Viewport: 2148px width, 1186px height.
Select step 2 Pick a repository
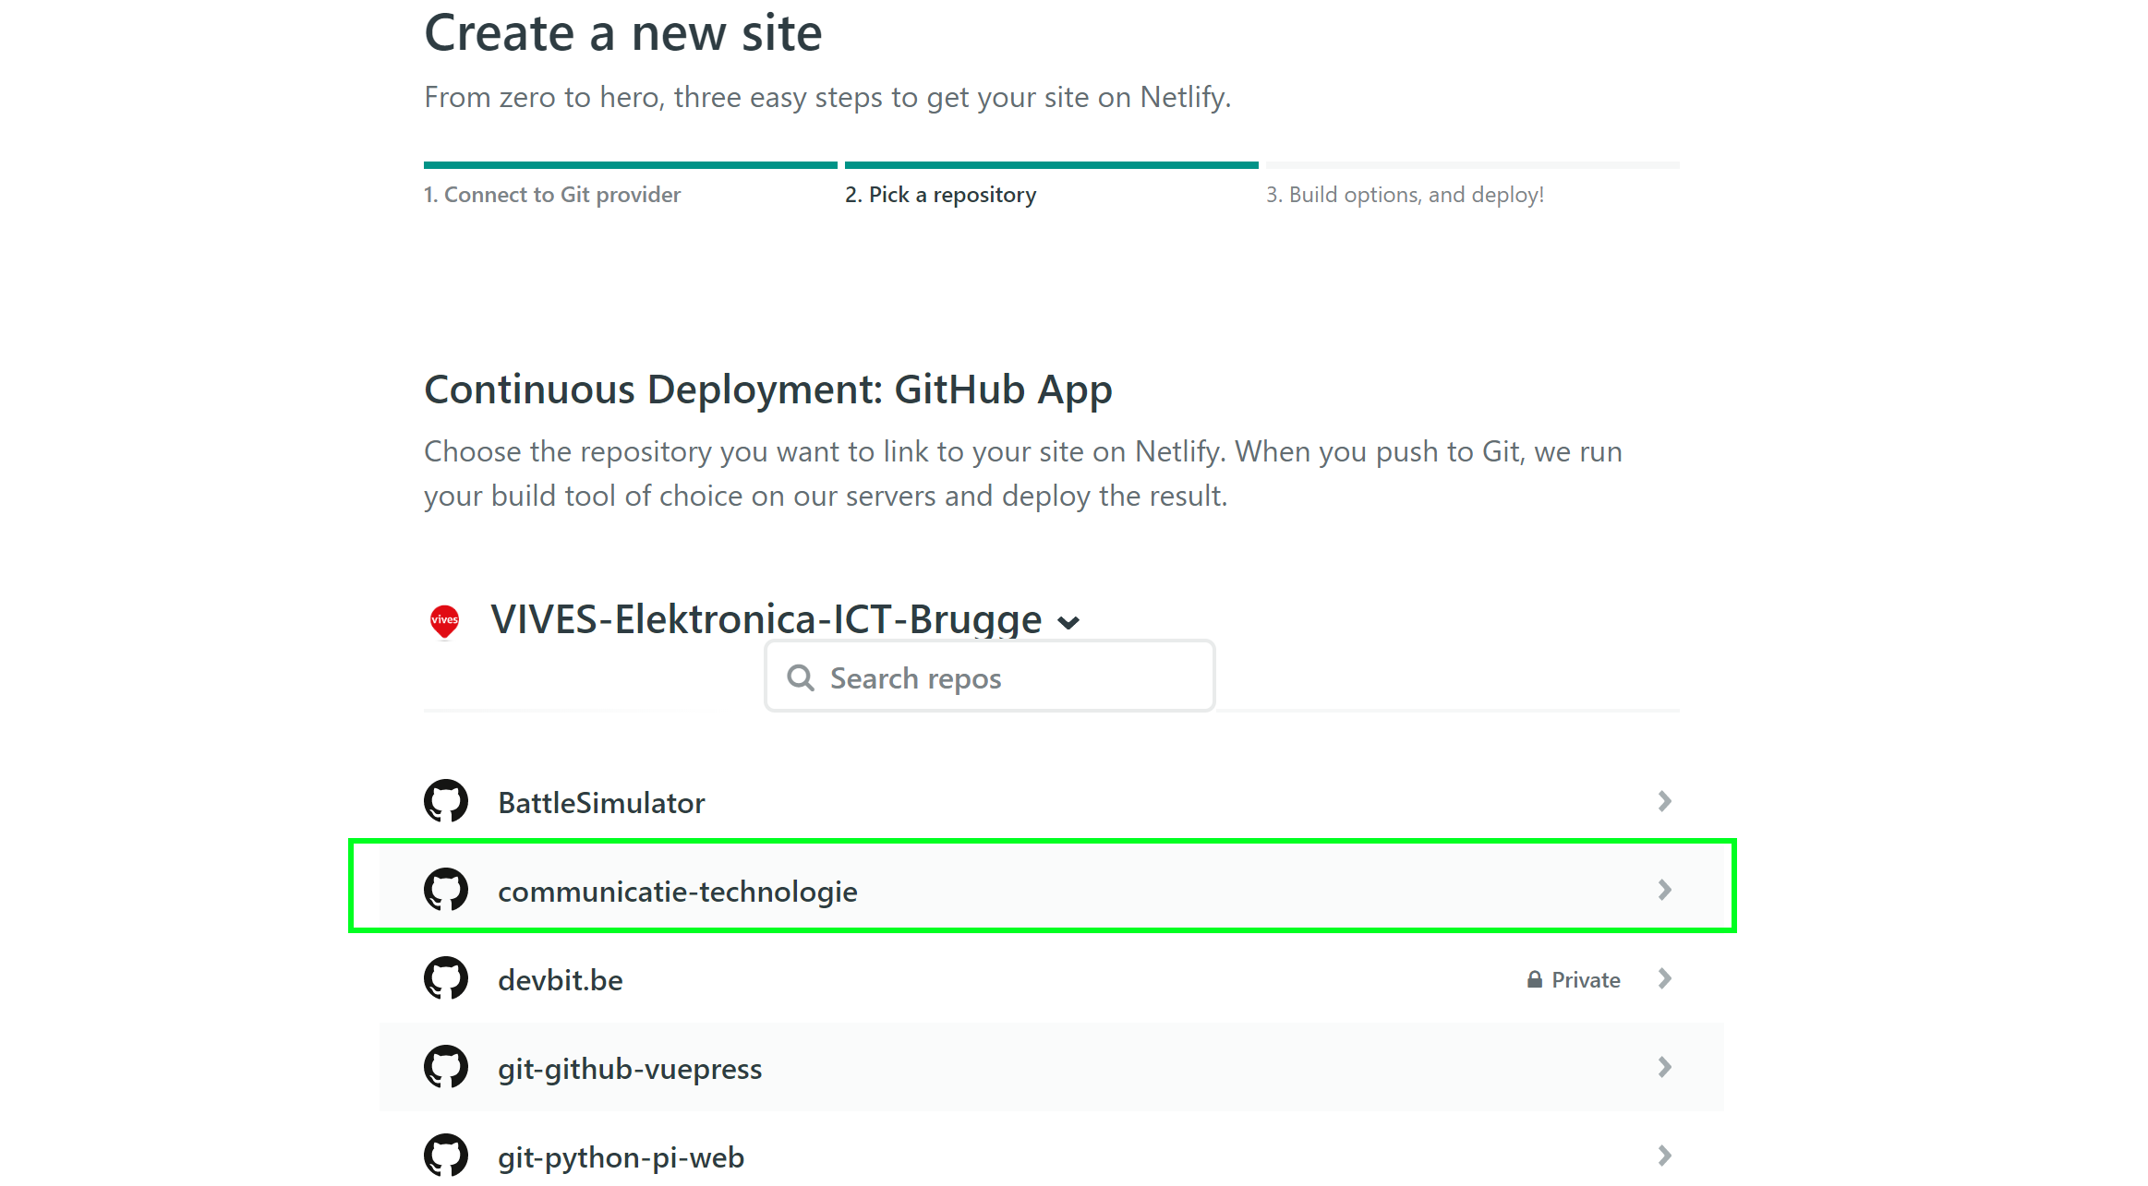tap(940, 195)
